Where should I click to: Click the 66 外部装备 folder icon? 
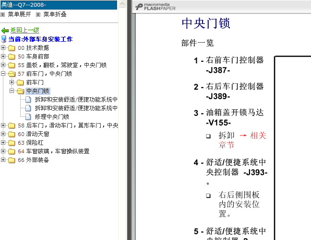[x=12, y=160]
